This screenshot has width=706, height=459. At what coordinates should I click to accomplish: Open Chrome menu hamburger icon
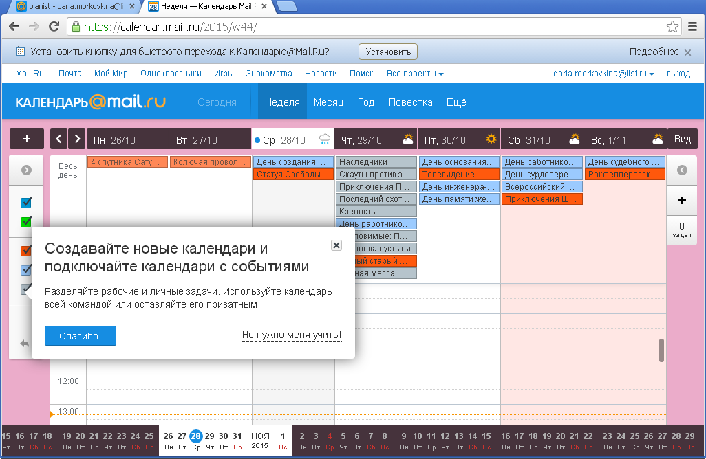(x=692, y=27)
